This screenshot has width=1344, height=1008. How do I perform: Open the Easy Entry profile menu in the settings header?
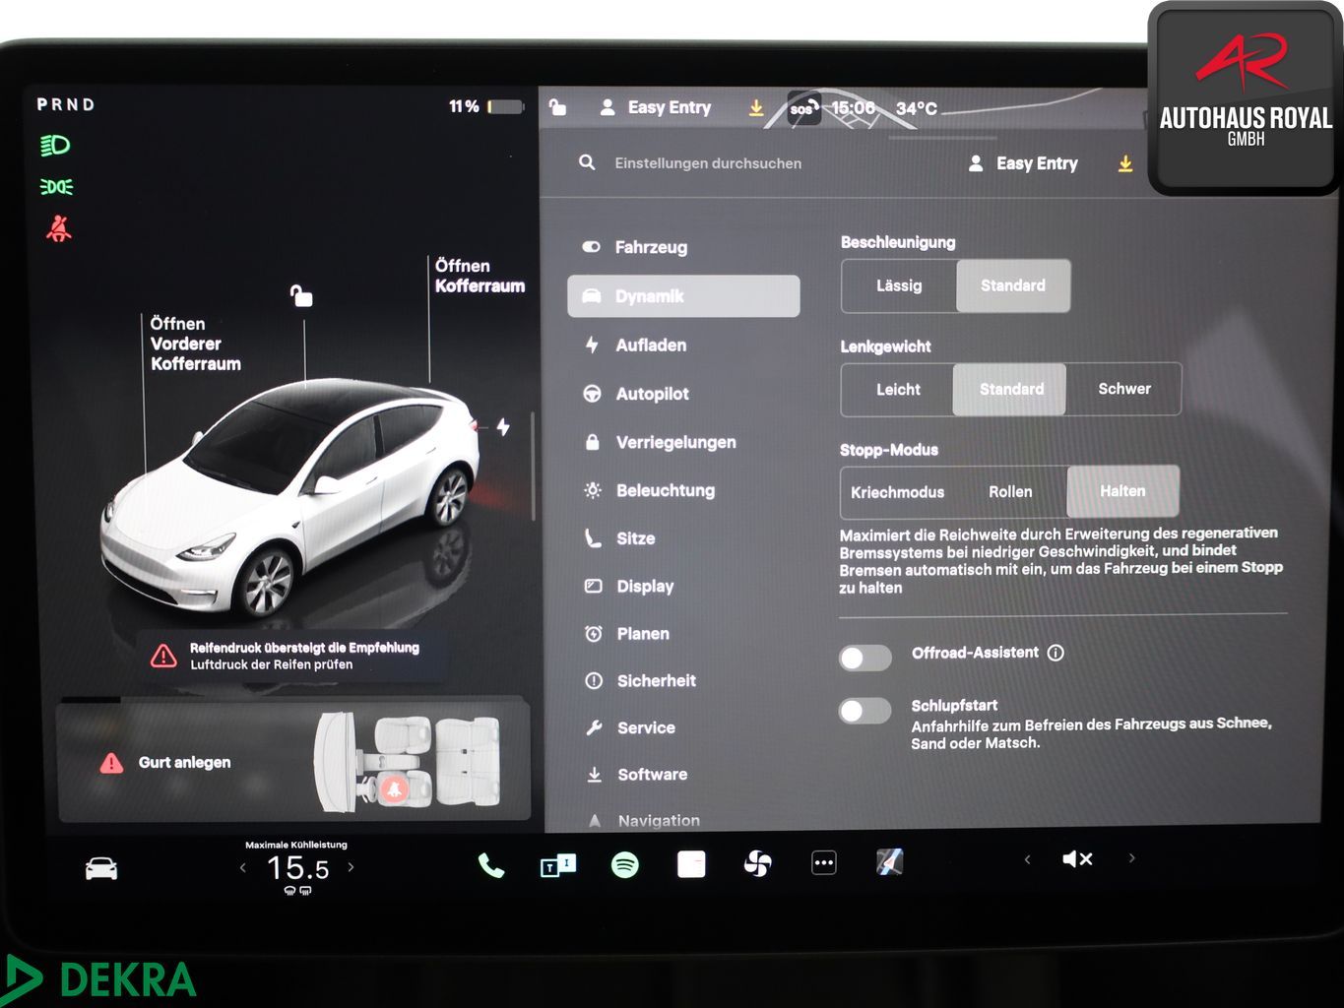[x=1023, y=163]
